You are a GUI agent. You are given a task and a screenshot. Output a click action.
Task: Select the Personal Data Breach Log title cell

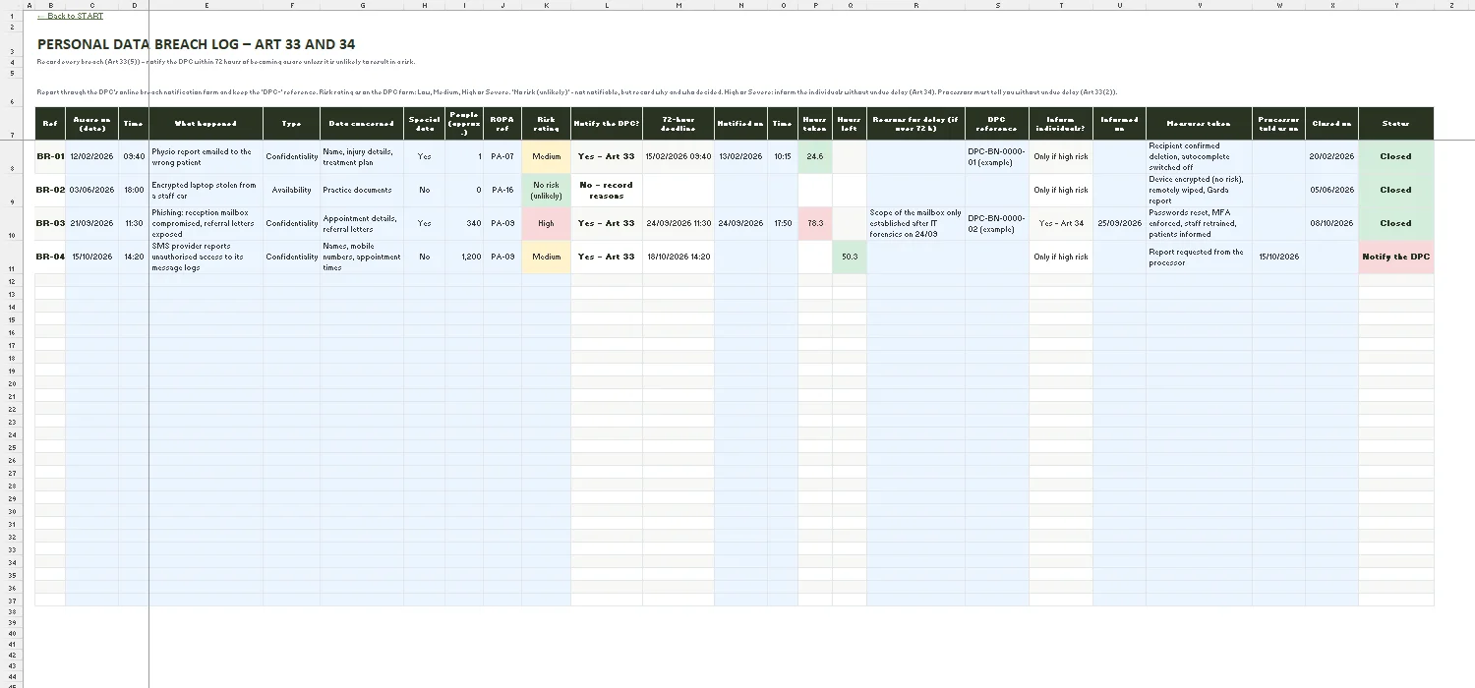click(196, 44)
